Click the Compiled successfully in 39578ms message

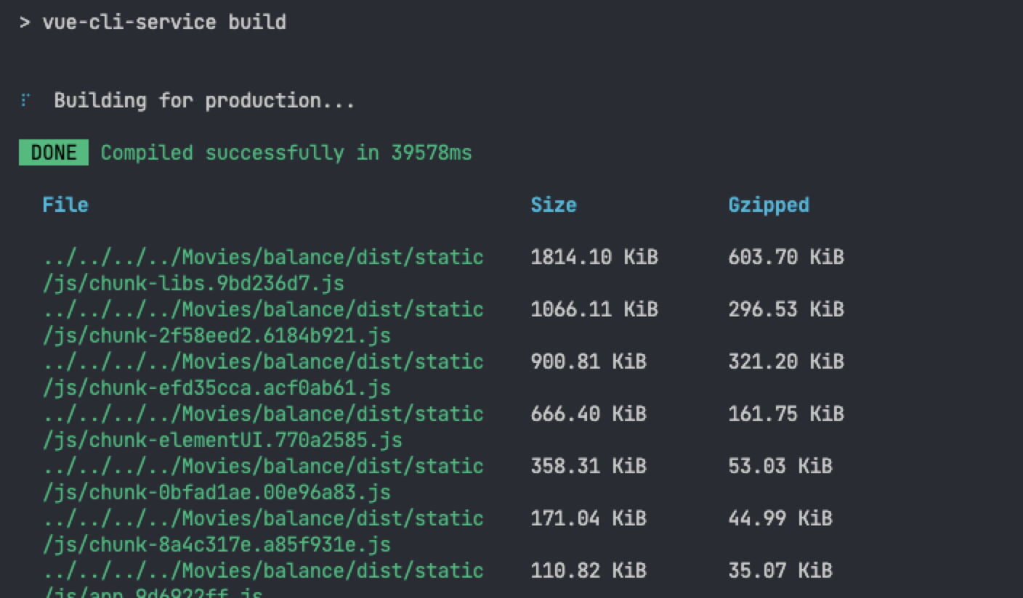[286, 153]
